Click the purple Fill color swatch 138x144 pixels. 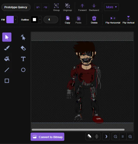pyautogui.click(x=10, y=19)
